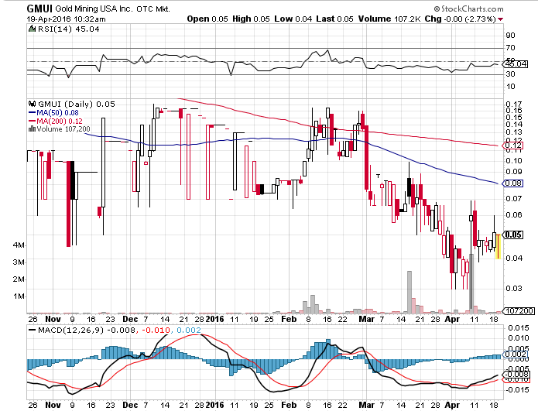The image size is (538, 411).
Task: Click the -0.015 label on the MACD axis
Action: [516, 390]
